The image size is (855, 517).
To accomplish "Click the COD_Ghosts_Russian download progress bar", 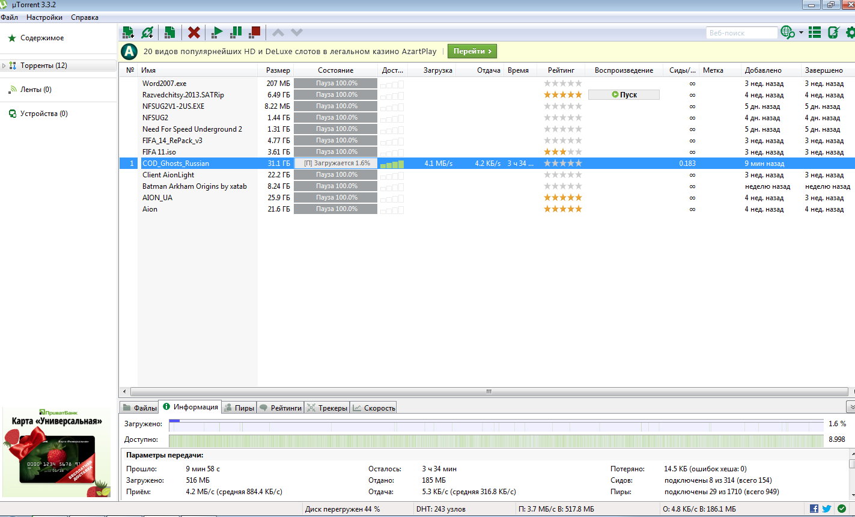I will pos(336,164).
